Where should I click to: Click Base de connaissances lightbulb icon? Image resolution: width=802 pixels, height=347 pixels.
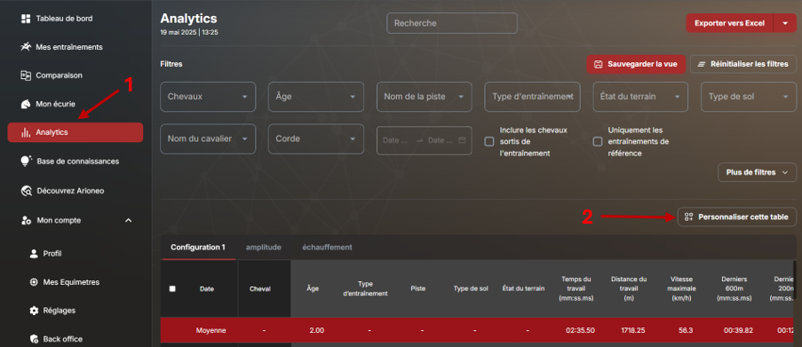26,161
